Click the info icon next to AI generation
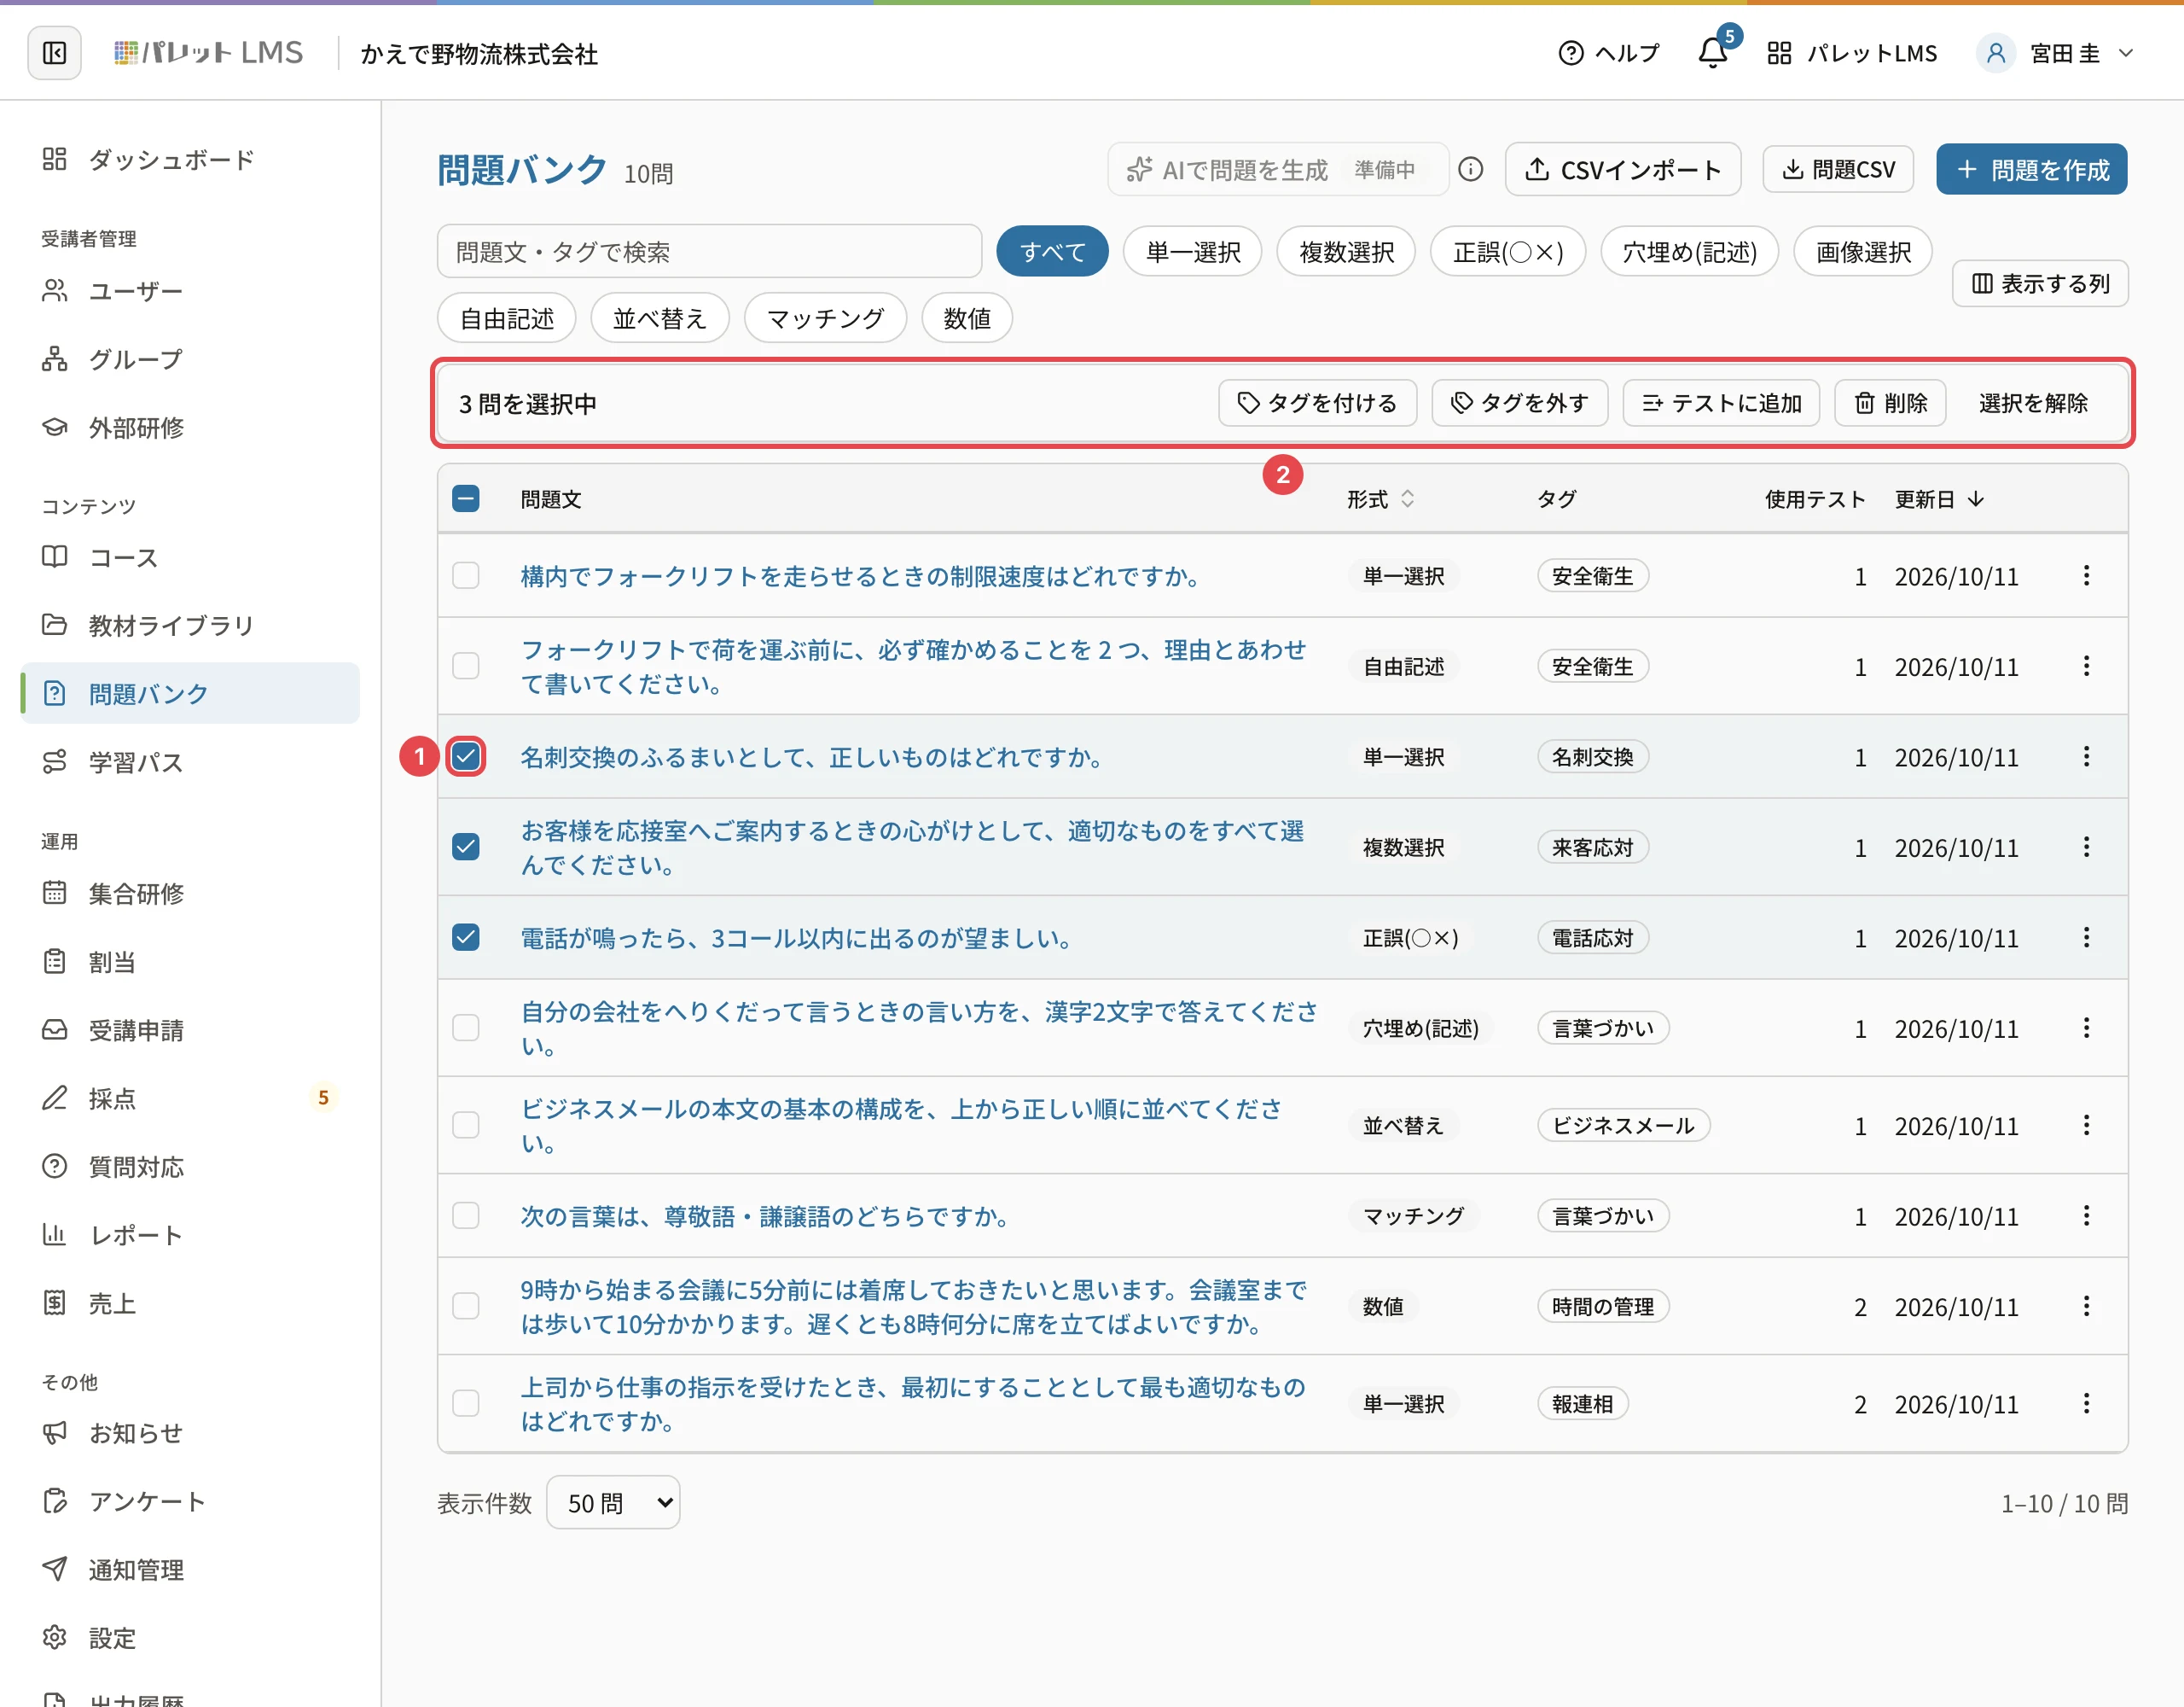The image size is (2184, 1707). pyautogui.click(x=1470, y=169)
